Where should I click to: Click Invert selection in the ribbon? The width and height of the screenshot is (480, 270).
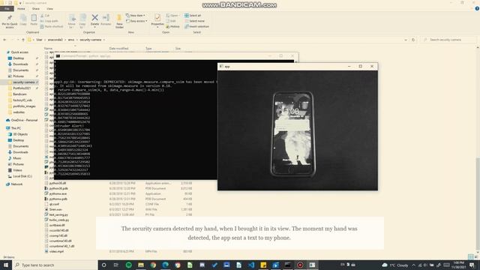[196, 27]
